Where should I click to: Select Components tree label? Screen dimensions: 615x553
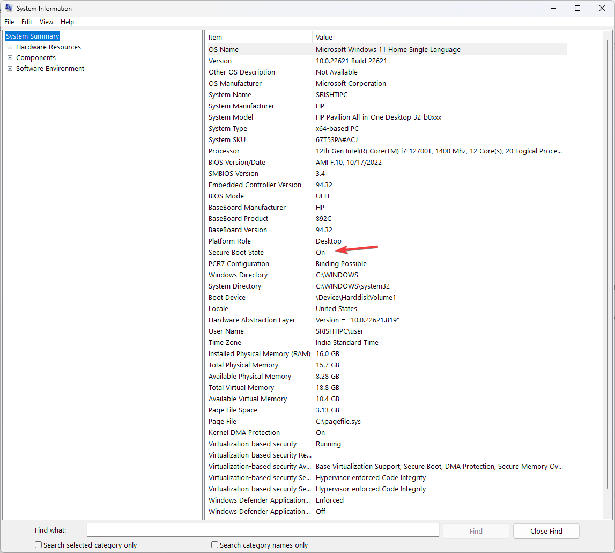pyautogui.click(x=36, y=58)
